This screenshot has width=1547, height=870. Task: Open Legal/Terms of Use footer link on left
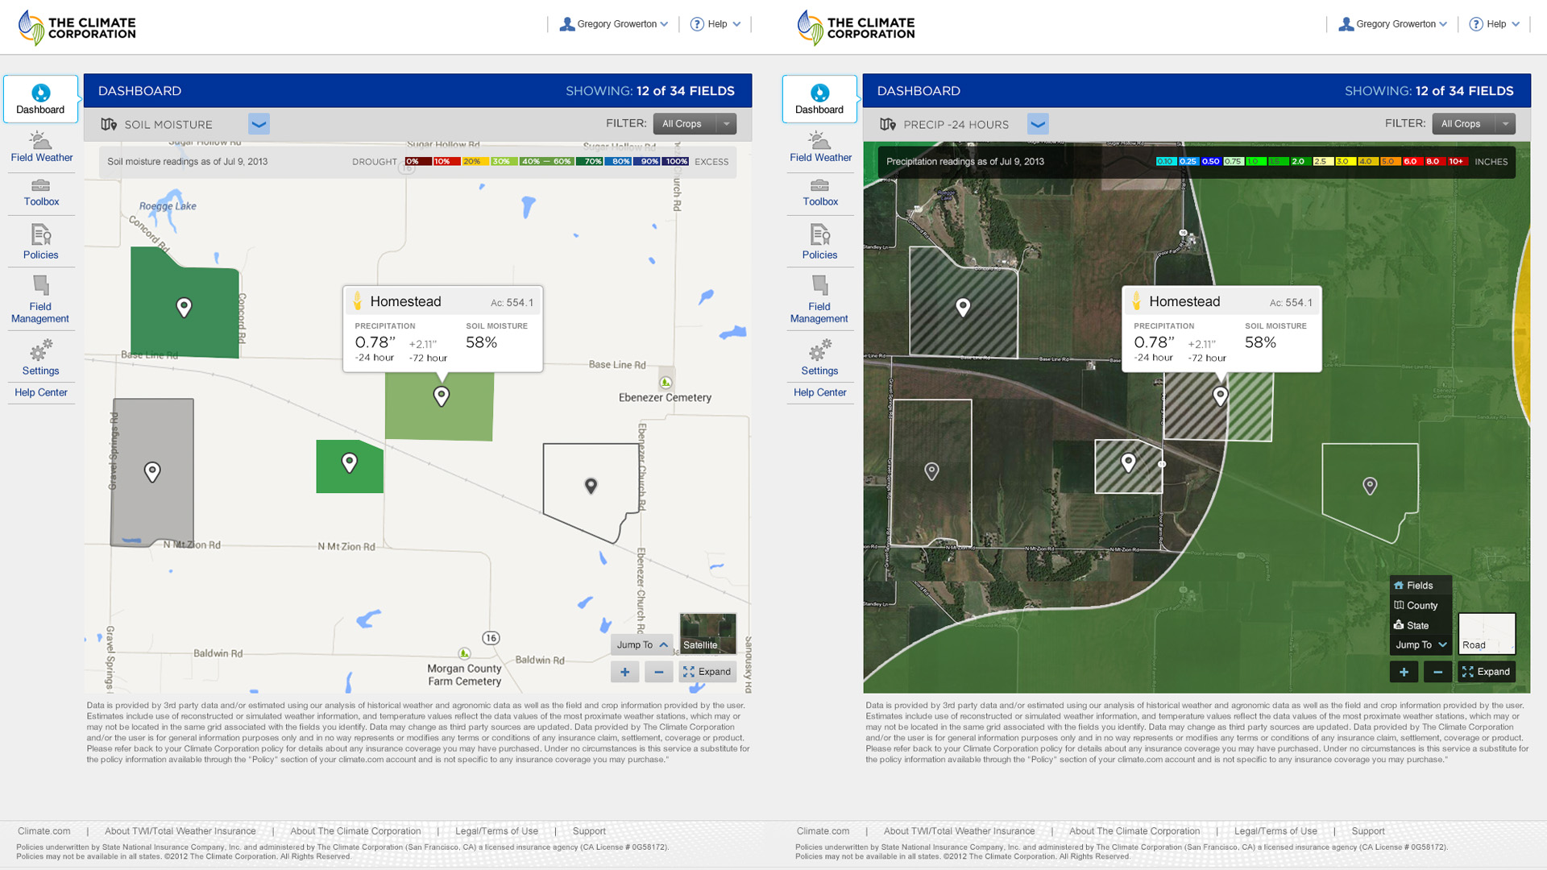496,831
